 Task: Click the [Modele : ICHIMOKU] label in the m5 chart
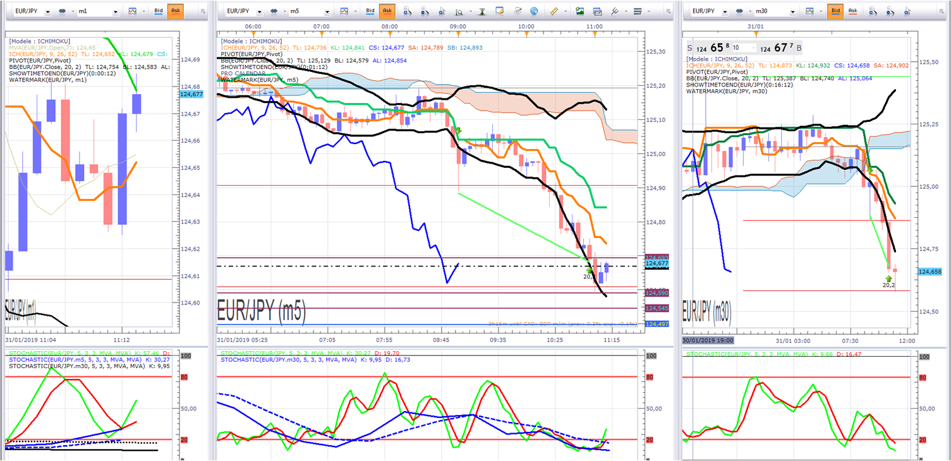point(251,40)
